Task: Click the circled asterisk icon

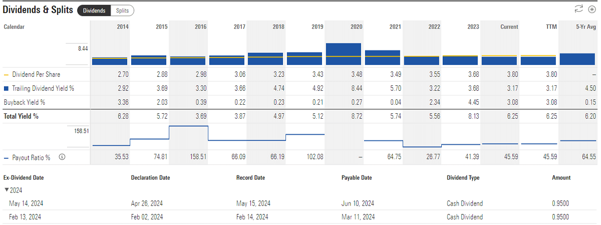Action: coord(591,9)
